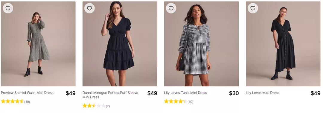Open the 10 reviews for Lily Loves Tunic
This screenshot has width=323, height=113.
[190, 102]
